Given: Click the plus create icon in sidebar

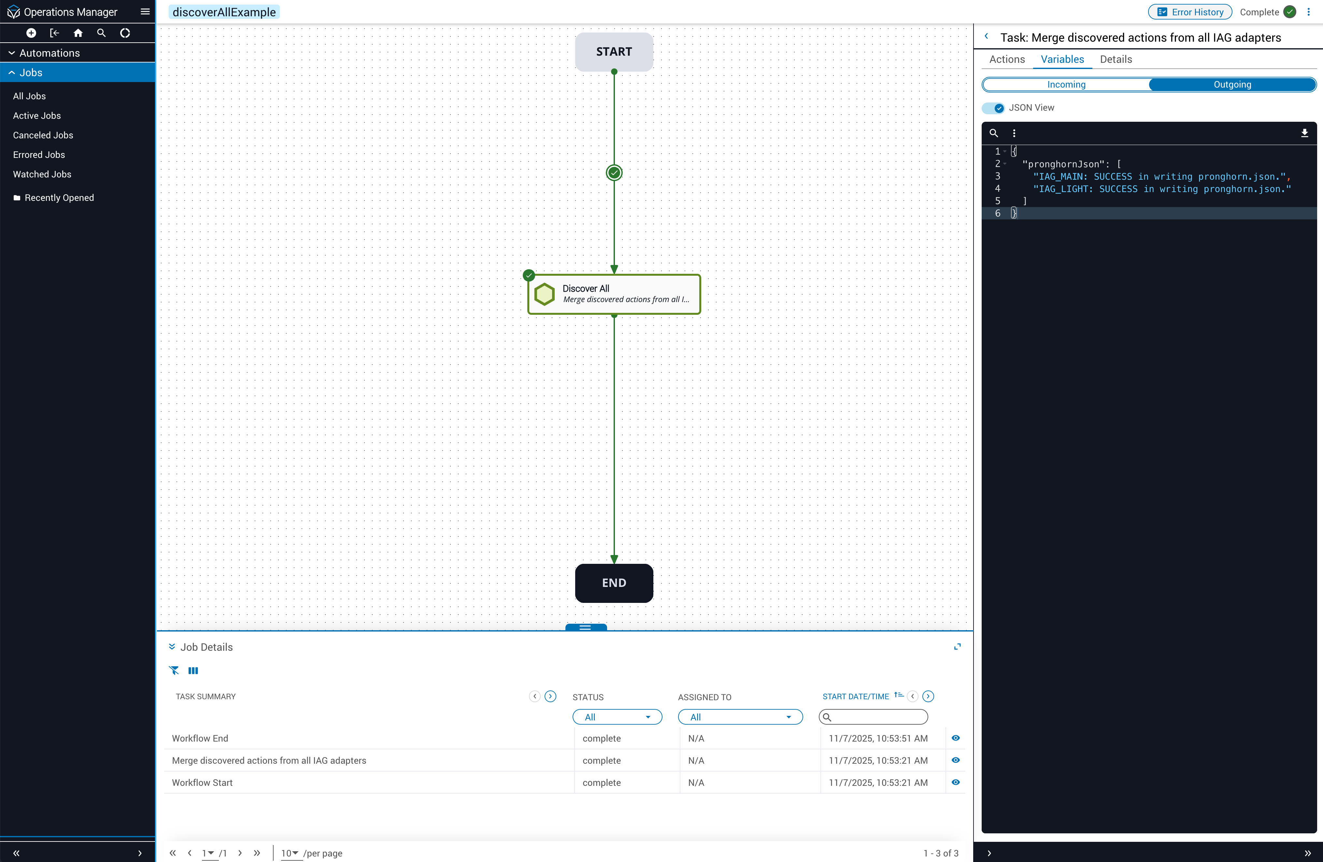Looking at the screenshot, I should click(x=31, y=33).
